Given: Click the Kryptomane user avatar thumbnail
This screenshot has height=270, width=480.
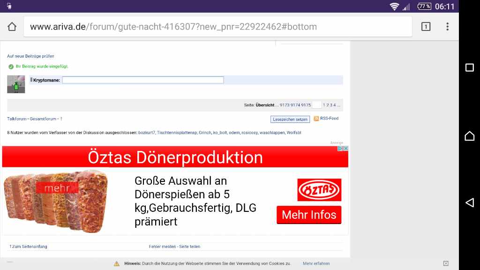Looking at the screenshot, I should coord(16,84).
